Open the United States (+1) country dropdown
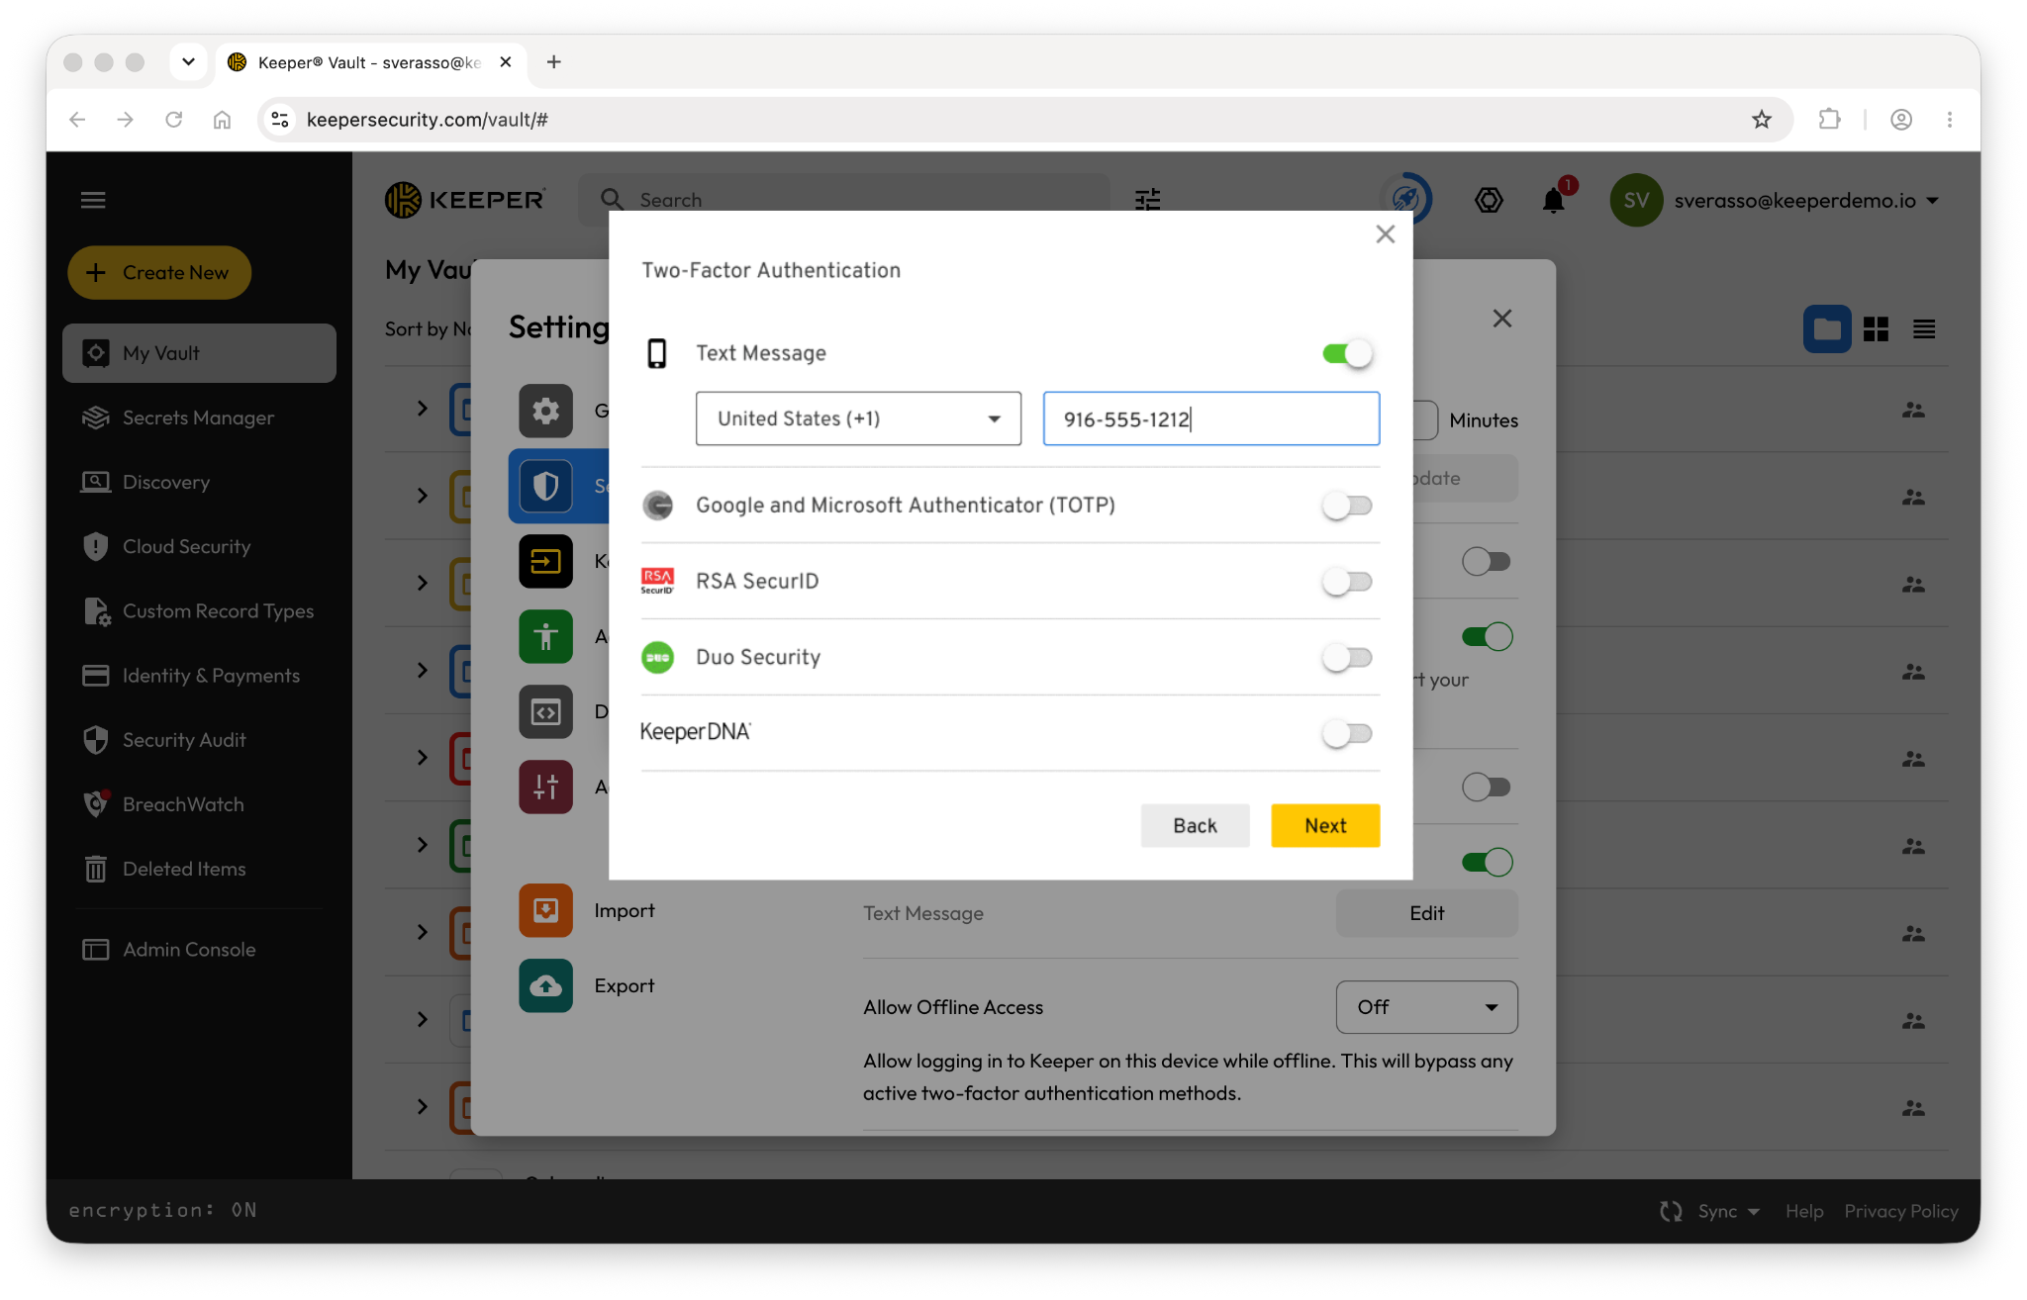The height and width of the screenshot is (1300, 2027). [x=858, y=418]
